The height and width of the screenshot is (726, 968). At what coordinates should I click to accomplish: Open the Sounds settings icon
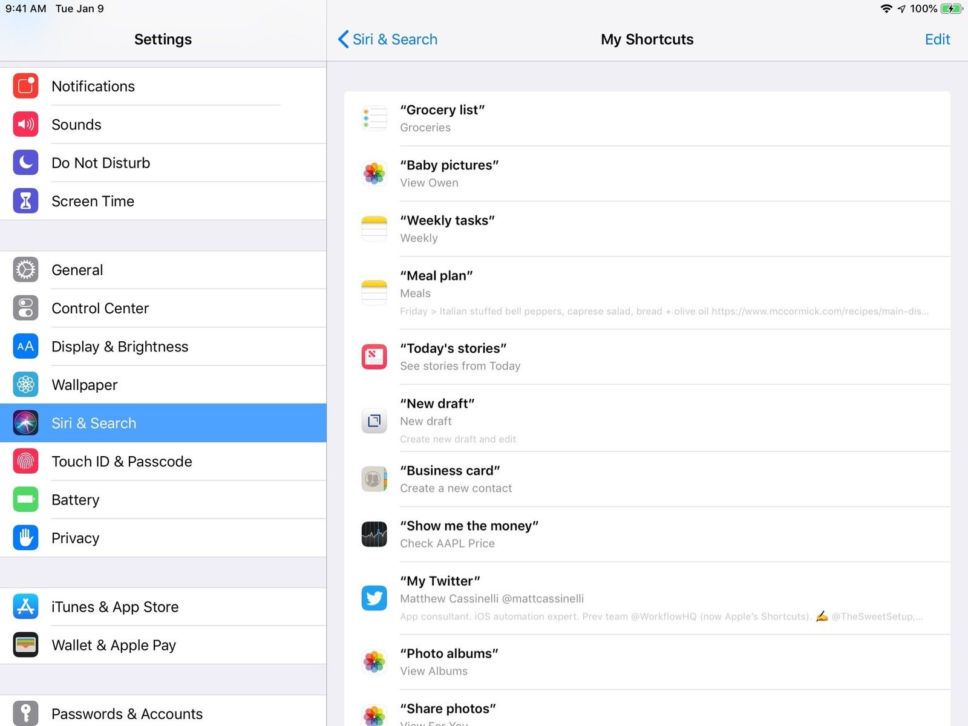25,125
